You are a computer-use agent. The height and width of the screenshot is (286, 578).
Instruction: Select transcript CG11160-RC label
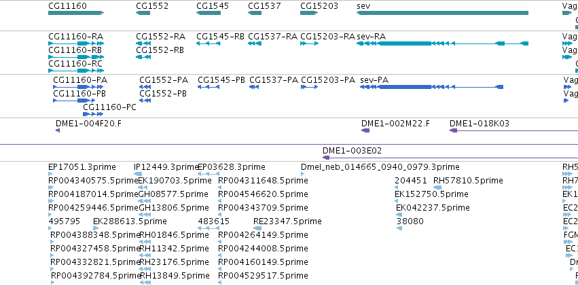click(75, 64)
